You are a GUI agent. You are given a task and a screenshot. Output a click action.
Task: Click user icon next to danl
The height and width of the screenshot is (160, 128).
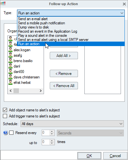[x=10, y=66]
